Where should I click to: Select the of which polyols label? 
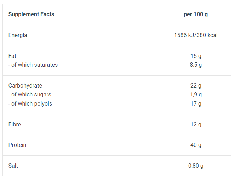30,104
